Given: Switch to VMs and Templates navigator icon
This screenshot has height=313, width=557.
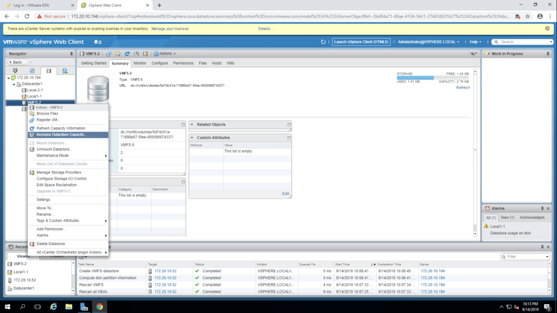Looking at the screenshot, I should tap(32, 71).
